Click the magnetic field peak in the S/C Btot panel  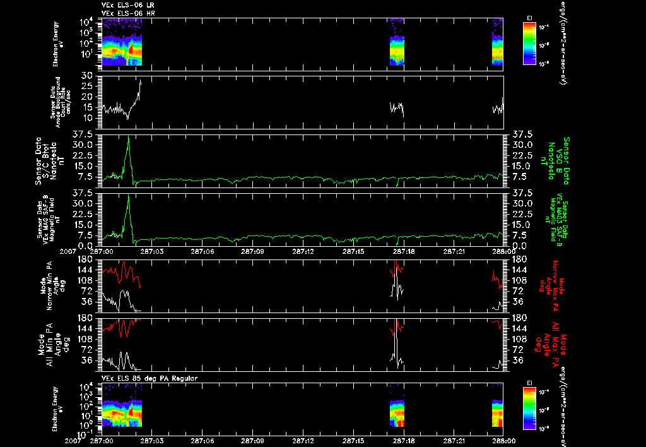coord(129,137)
